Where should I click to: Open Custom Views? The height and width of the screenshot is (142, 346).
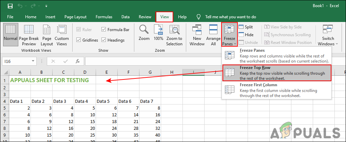(61, 35)
